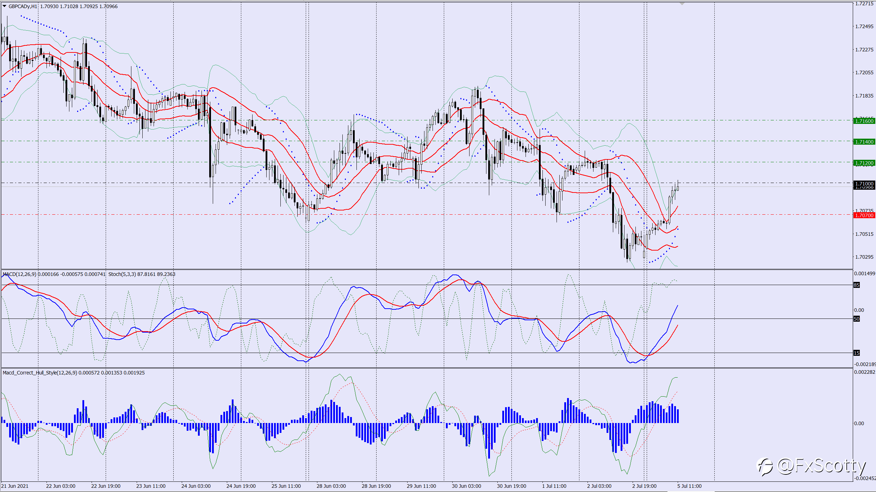Click the 5 Jul 11:00 time label
The width and height of the screenshot is (876, 492).
pyautogui.click(x=689, y=486)
